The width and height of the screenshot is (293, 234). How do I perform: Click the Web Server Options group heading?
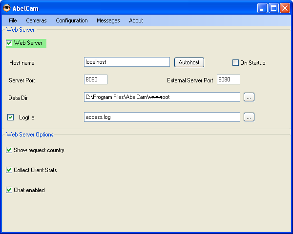pyautogui.click(x=30, y=135)
